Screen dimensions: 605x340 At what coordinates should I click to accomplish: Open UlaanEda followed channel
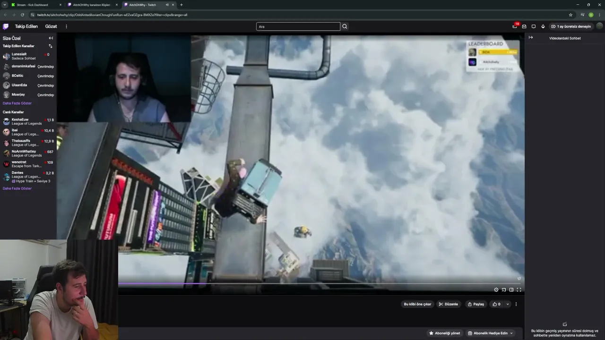click(x=28, y=85)
